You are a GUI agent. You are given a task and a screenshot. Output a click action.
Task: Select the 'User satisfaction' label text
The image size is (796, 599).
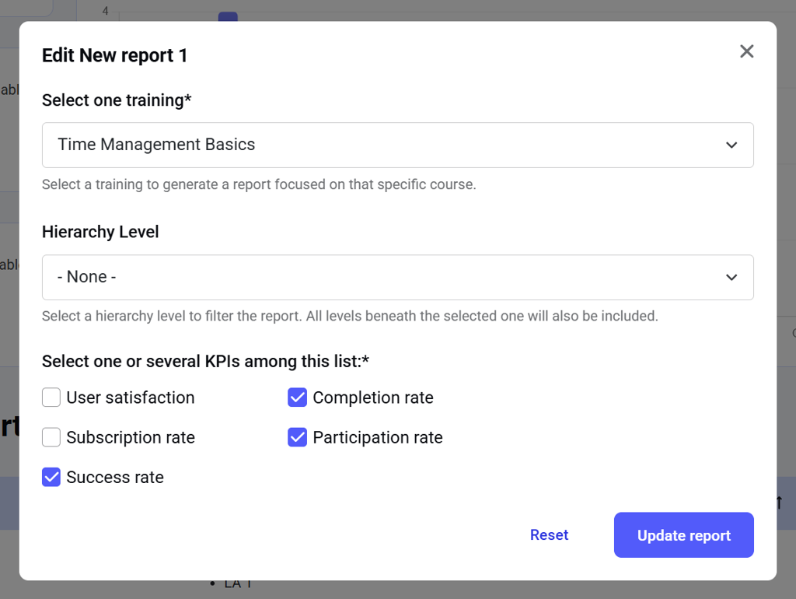131,398
